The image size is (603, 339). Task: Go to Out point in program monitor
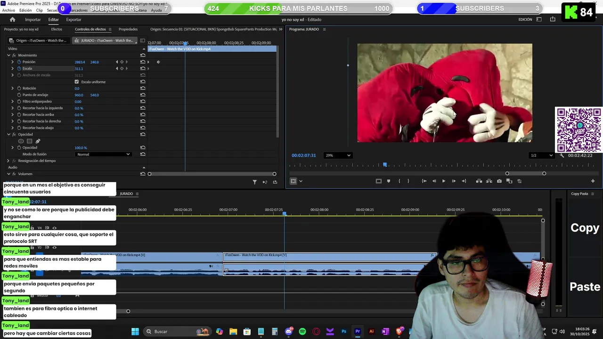coord(464,181)
